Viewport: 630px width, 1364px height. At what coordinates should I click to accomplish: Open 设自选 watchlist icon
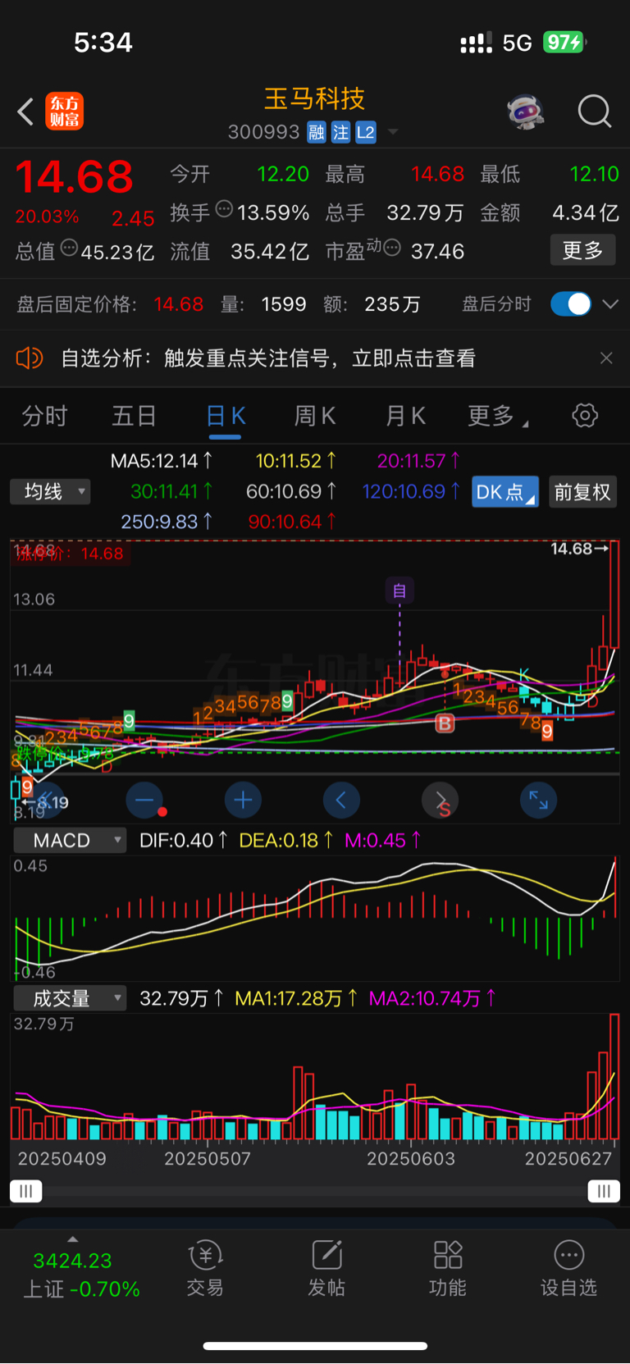point(568,1268)
